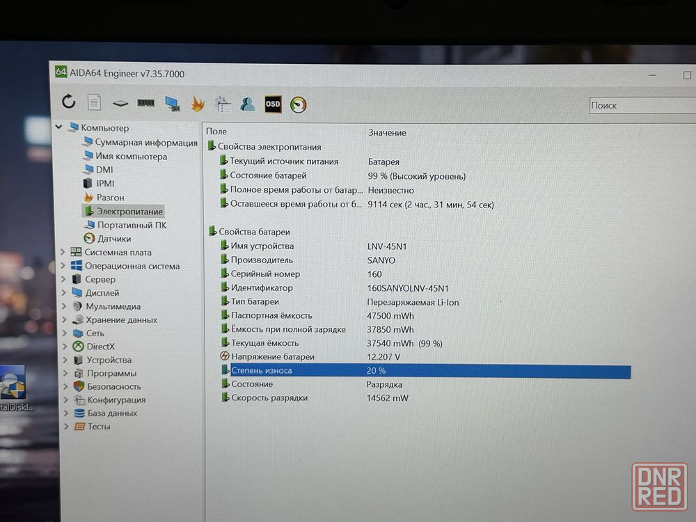This screenshot has height=522, width=696.
Task: Click the user profile toolbar icon
Action: (x=247, y=104)
